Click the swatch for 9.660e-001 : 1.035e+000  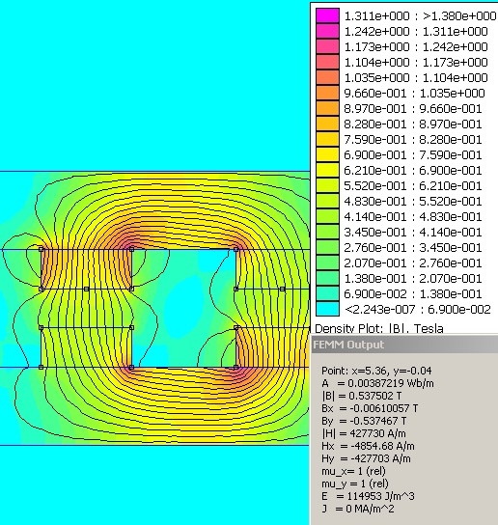click(327, 93)
